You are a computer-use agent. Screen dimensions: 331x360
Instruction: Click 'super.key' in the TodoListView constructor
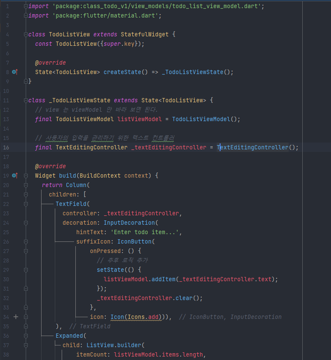[x=119, y=44]
